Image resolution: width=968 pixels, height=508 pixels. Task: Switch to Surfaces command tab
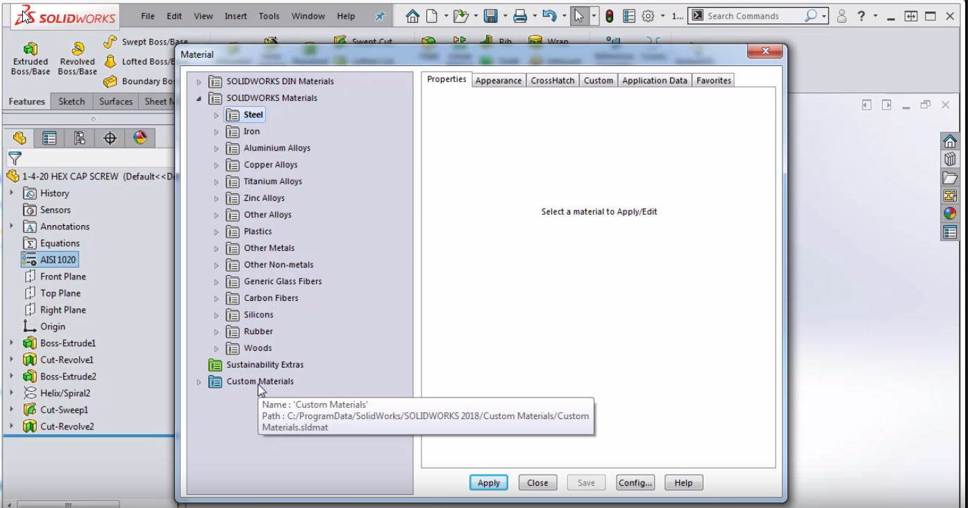pyautogui.click(x=116, y=101)
